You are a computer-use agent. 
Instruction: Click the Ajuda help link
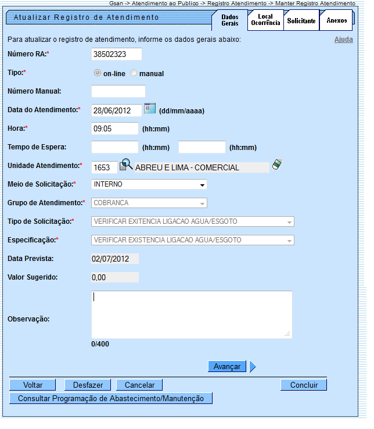tap(343, 40)
